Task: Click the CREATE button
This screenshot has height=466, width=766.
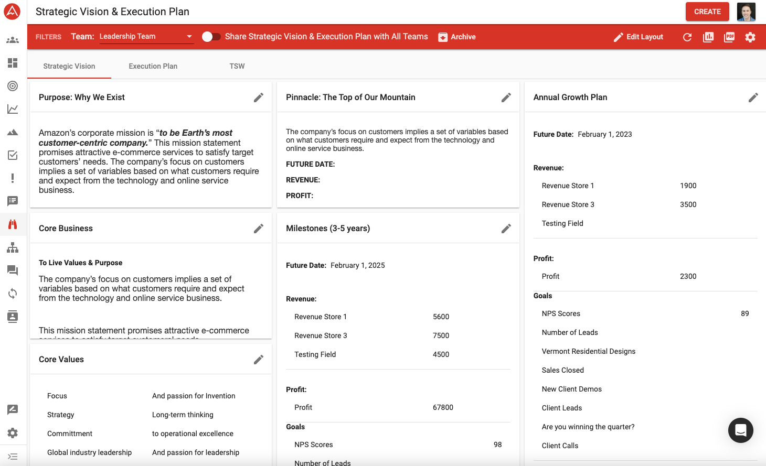Action: [707, 12]
